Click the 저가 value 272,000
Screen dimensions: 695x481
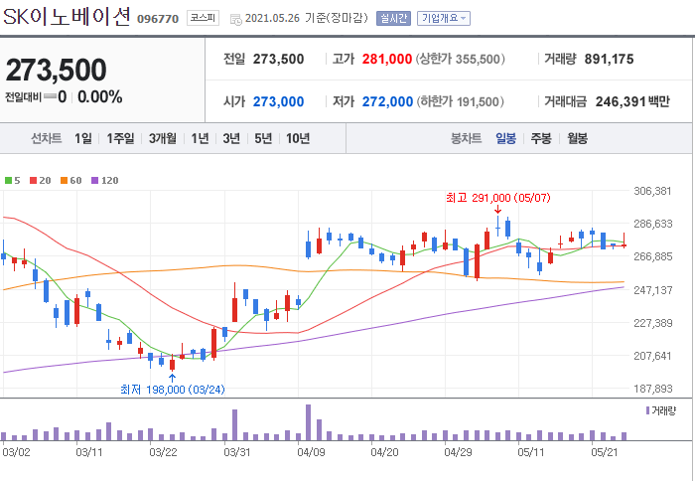click(x=387, y=101)
